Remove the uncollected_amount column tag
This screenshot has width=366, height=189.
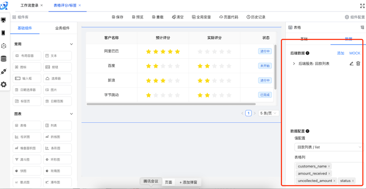pos(334,181)
